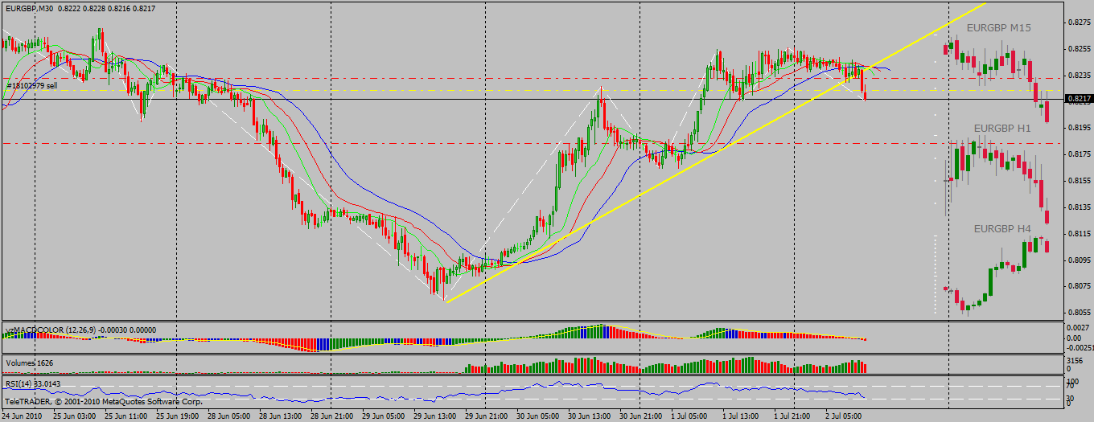This screenshot has height=422, width=1094.
Task: Click RSI scale level 30
Action: pyautogui.click(x=1070, y=398)
